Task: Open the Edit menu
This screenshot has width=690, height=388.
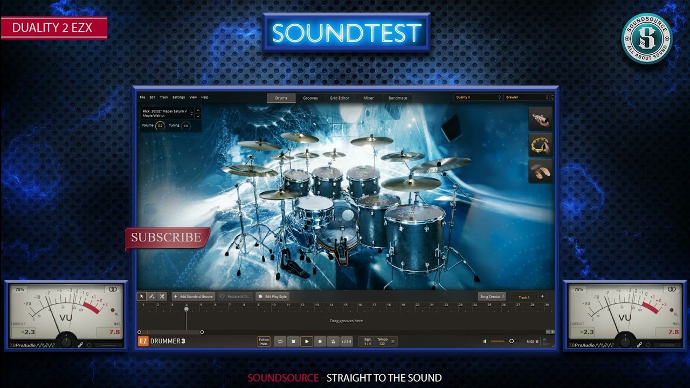Action: pos(153,98)
